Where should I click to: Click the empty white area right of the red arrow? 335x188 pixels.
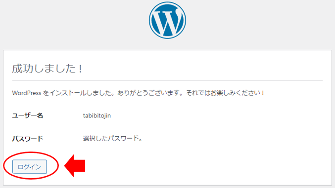[x=205, y=166]
